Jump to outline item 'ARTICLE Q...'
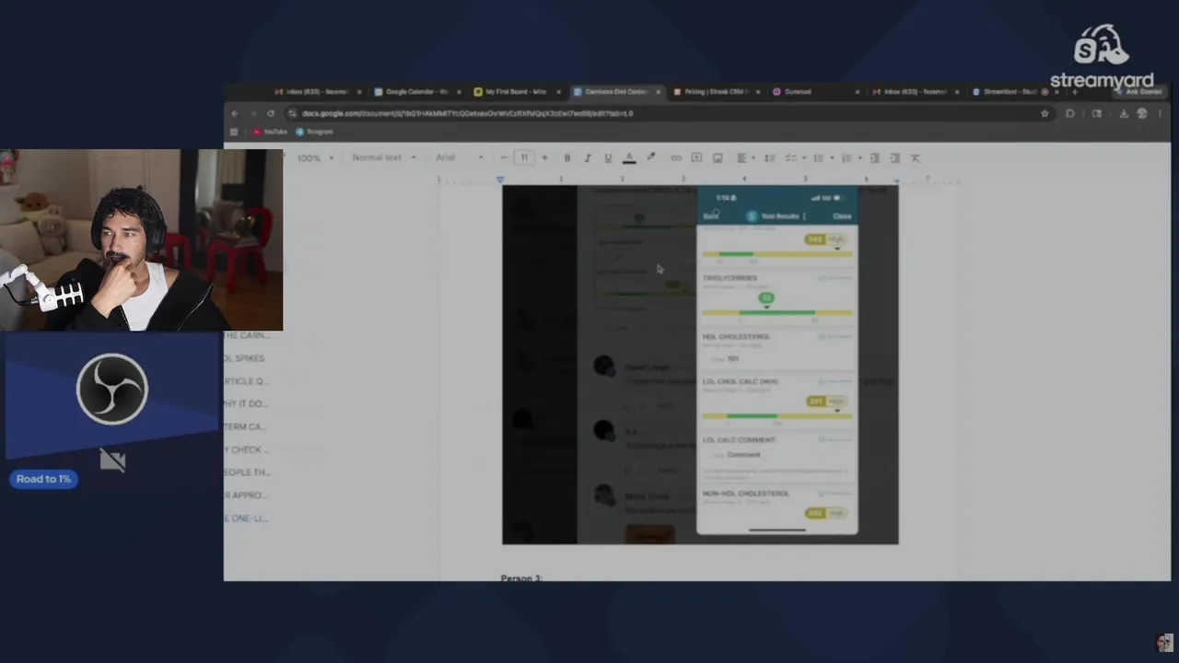Viewport: 1179px width, 663px height. [246, 381]
